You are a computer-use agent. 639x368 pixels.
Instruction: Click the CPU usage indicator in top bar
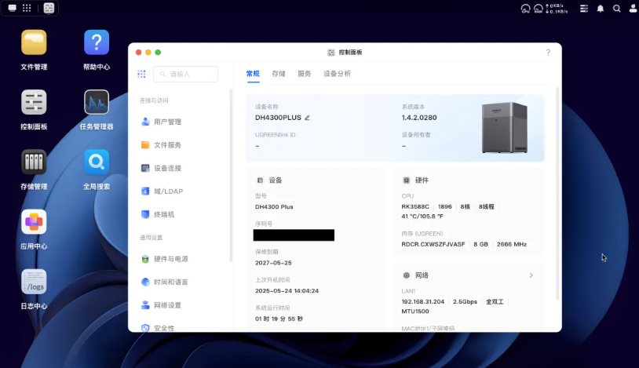525,9
